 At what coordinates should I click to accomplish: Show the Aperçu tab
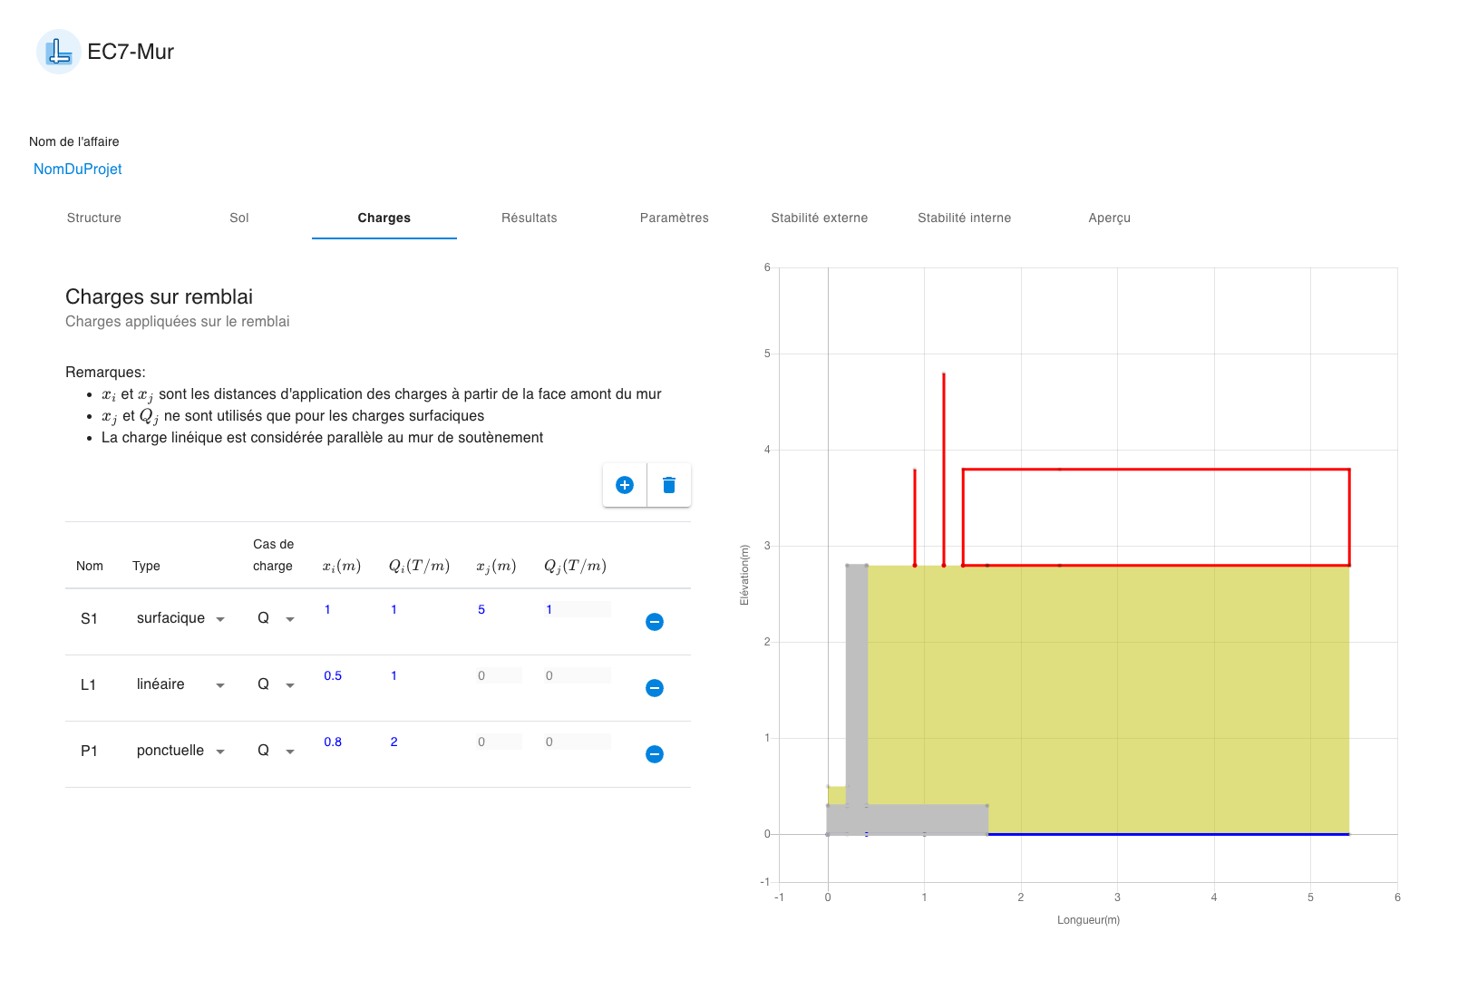[x=1110, y=218]
